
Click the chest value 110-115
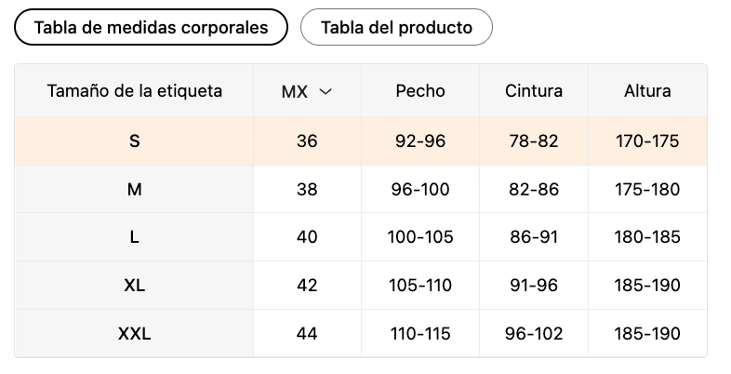[x=420, y=333]
